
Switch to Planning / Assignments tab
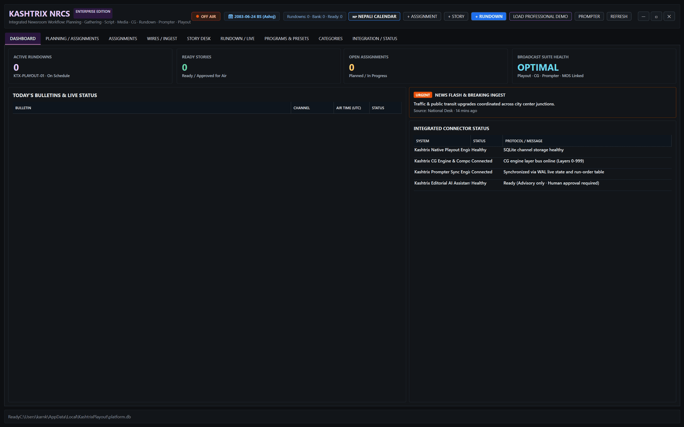pos(72,38)
